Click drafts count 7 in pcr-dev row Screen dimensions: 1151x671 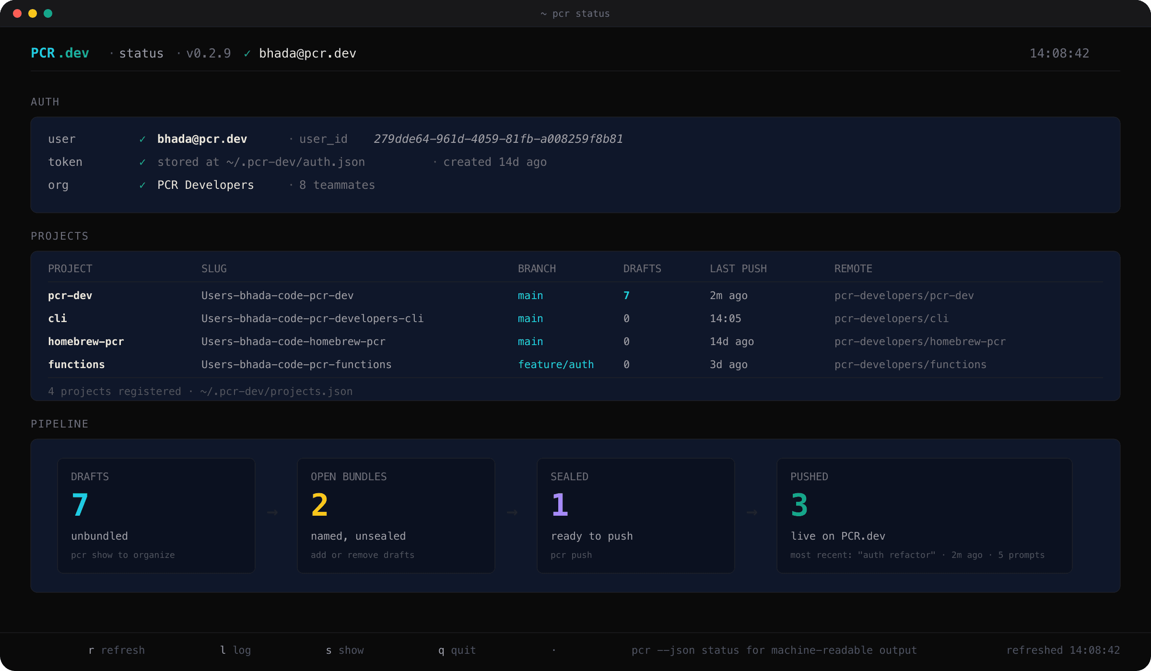coord(626,296)
